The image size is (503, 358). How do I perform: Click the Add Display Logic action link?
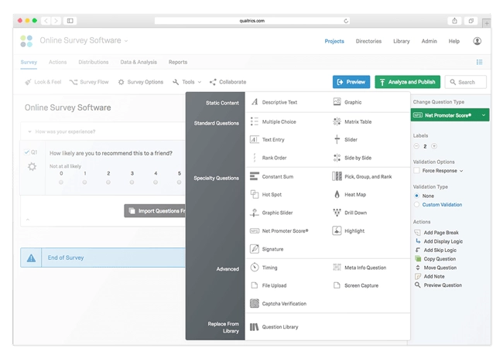pyautogui.click(x=445, y=241)
